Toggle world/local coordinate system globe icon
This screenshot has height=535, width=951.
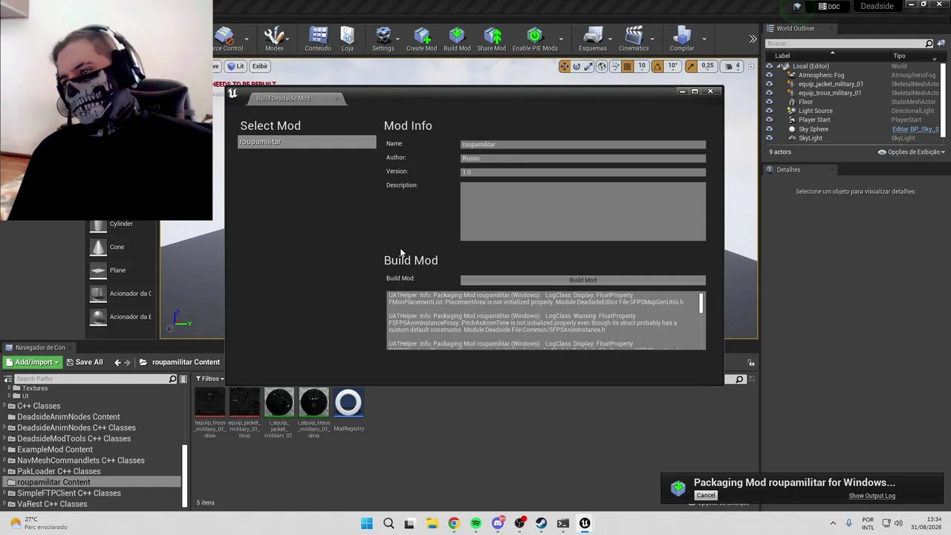602,66
